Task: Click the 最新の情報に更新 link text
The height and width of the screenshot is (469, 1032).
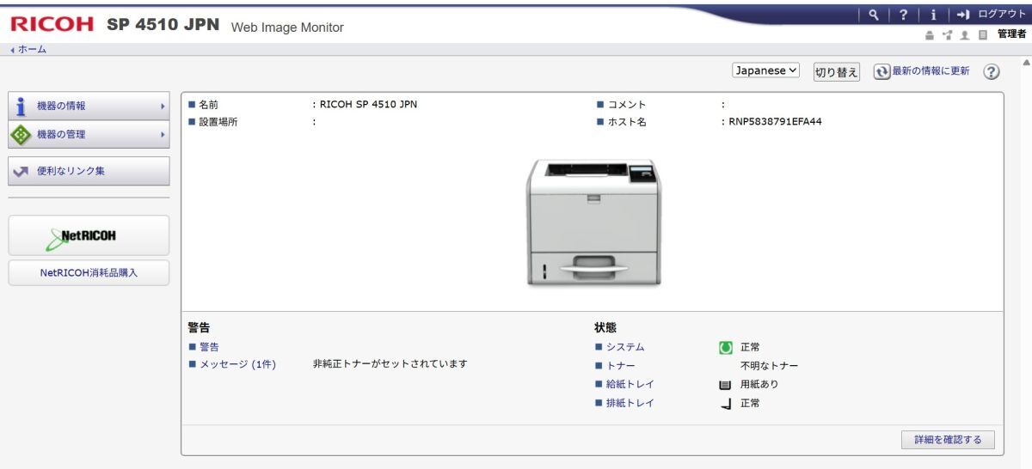Action: pyautogui.click(x=930, y=71)
